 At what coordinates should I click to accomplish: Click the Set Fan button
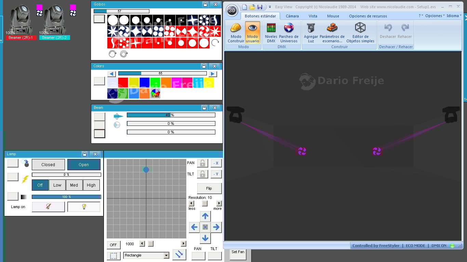tap(238, 252)
